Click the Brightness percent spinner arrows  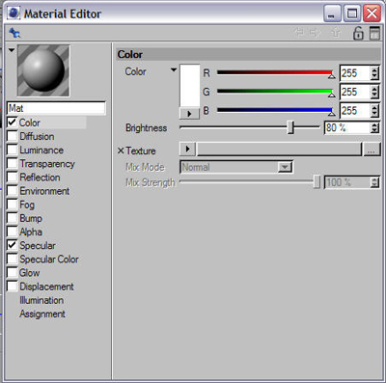374,127
